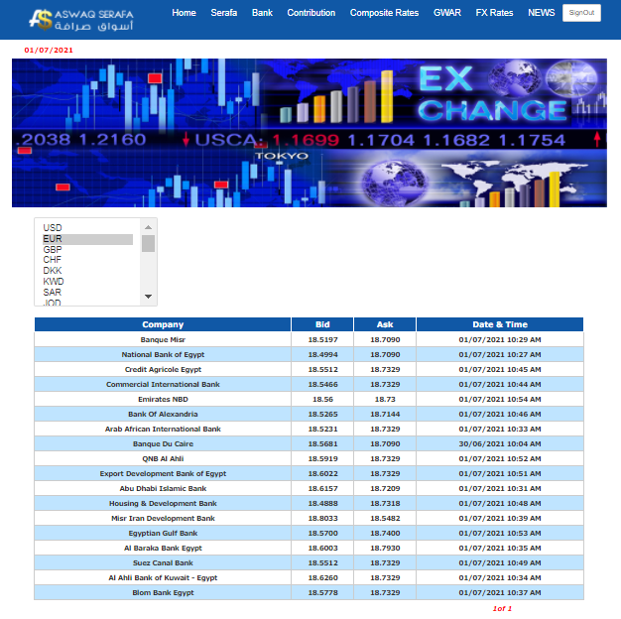
Task: Click the Credit Agricole Egypt name
Action: click(x=163, y=369)
